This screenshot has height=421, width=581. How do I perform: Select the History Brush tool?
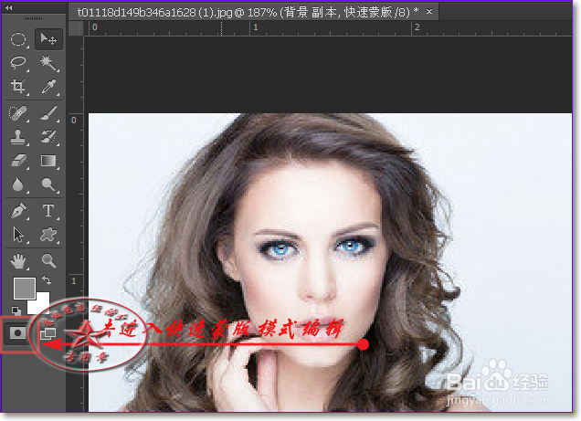click(48, 137)
